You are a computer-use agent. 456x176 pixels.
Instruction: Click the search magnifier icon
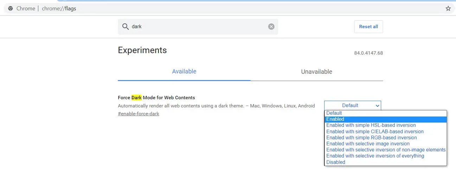125,27
